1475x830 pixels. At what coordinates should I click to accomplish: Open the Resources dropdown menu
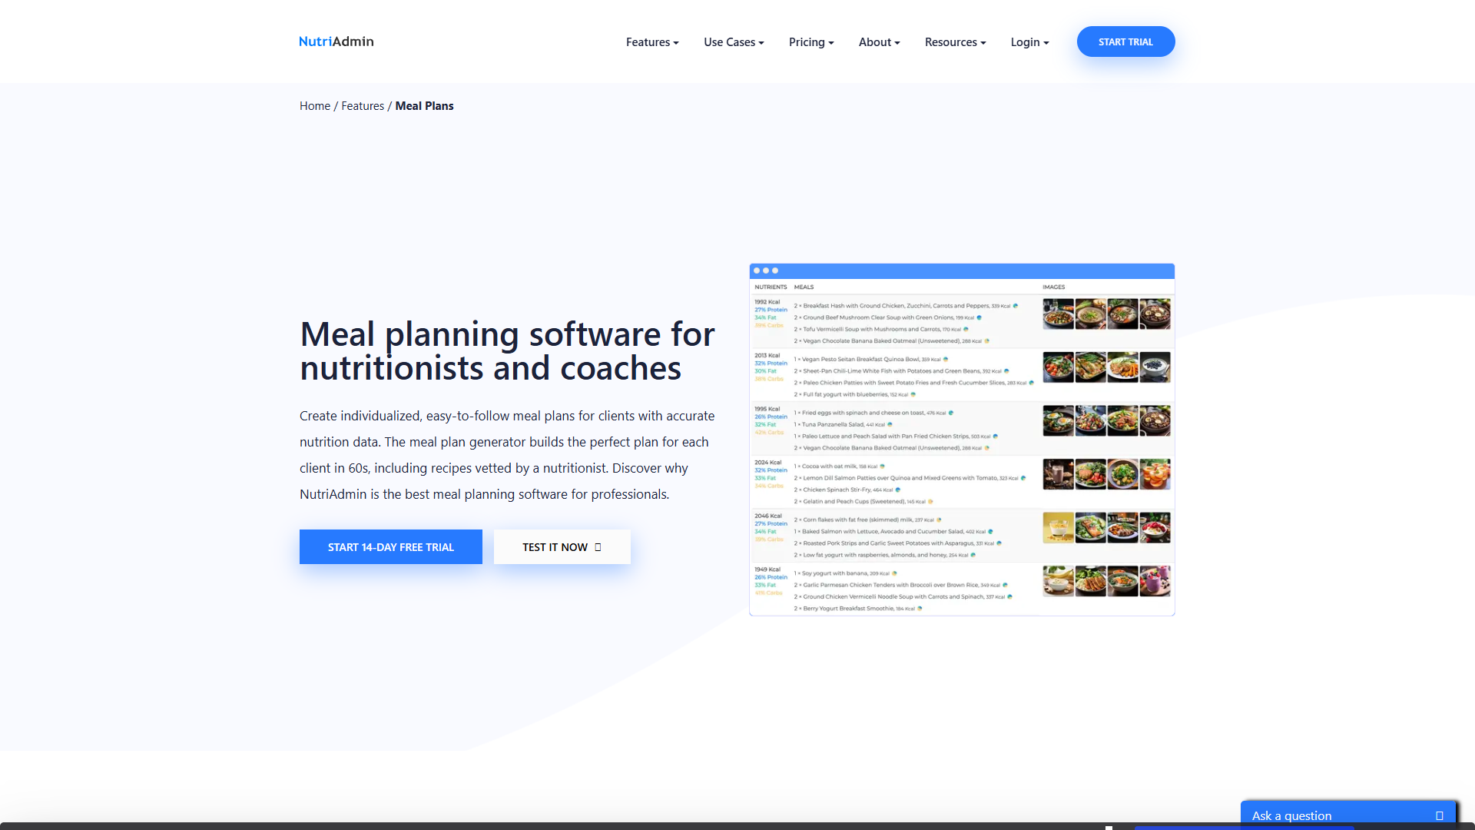[x=955, y=42]
